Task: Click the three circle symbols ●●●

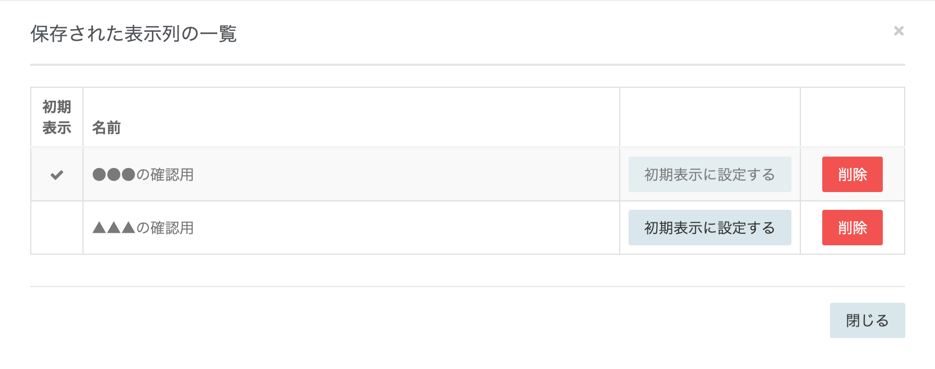Action: [114, 175]
